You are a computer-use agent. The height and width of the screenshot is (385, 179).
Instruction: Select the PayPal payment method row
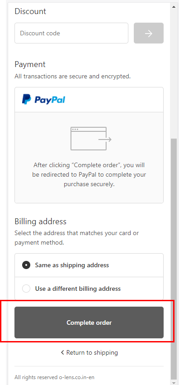coord(89,100)
